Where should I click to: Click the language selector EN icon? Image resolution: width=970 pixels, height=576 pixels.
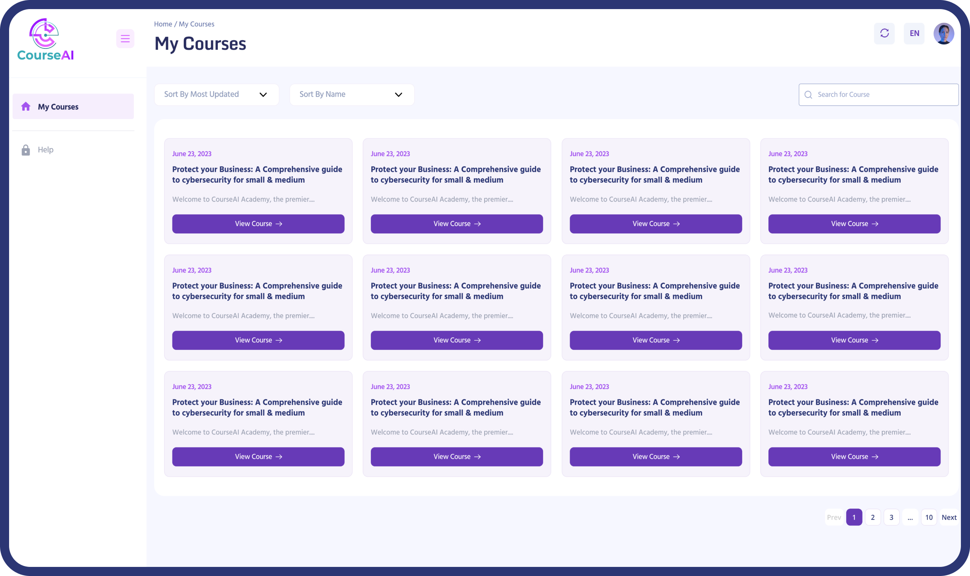914,33
